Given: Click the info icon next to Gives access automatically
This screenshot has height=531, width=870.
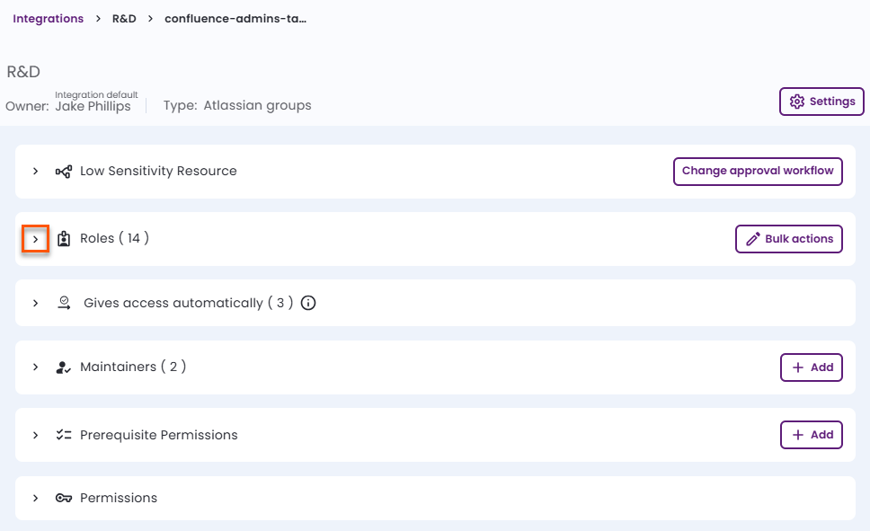Looking at the screenshot, I should click(308, 303).
